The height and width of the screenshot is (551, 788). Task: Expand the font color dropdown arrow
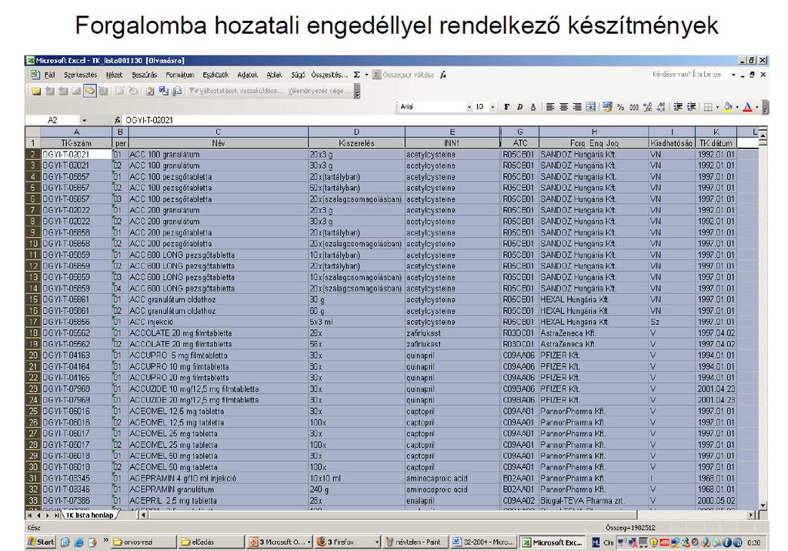pyautogui.click(x=756, y=107)
